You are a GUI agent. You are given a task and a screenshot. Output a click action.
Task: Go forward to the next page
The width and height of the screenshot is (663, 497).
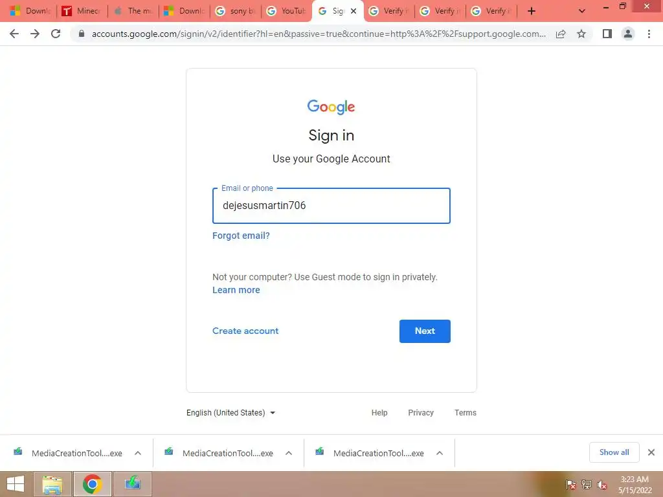point(35,34)
